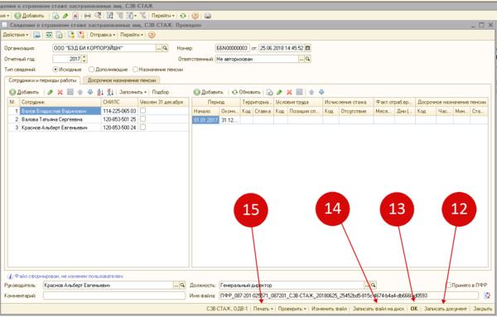This screenshot has width=497, height=317.
Task: Click Добавить in the periods toolbar
Action: coord(208,92)
